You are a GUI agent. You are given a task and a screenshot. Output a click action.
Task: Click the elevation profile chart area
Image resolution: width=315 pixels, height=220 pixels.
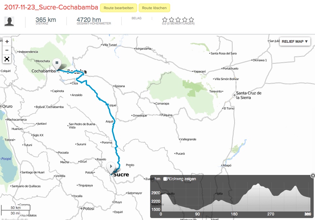point(236,197)
